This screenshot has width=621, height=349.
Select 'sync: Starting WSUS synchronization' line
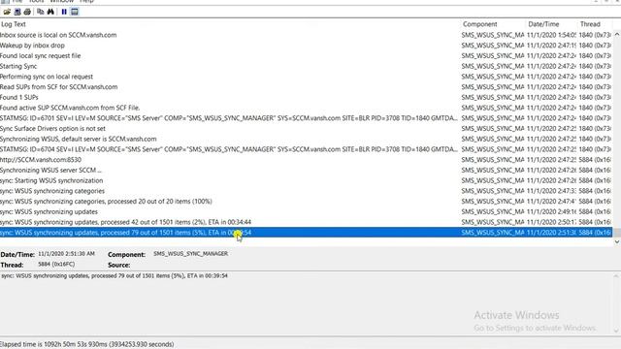click(x=307, y=180)
